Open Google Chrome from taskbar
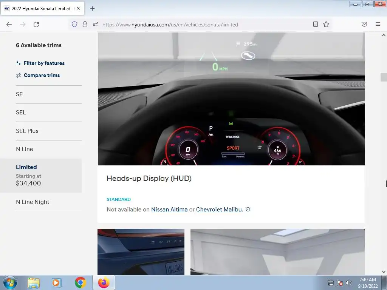 pyautogui.click(x=80, y=282)
